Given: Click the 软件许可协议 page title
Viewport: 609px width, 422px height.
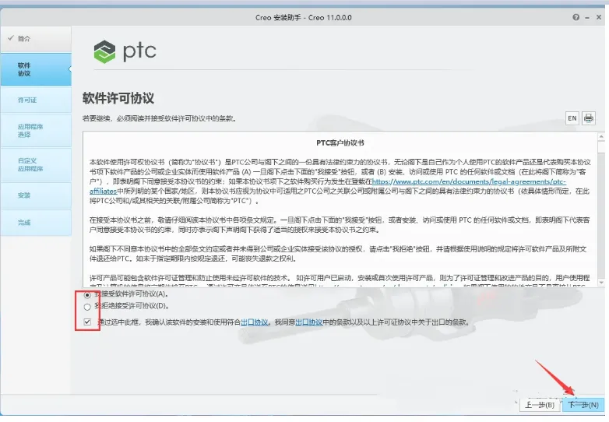Looking at the screenshot, I should point(118,98).
